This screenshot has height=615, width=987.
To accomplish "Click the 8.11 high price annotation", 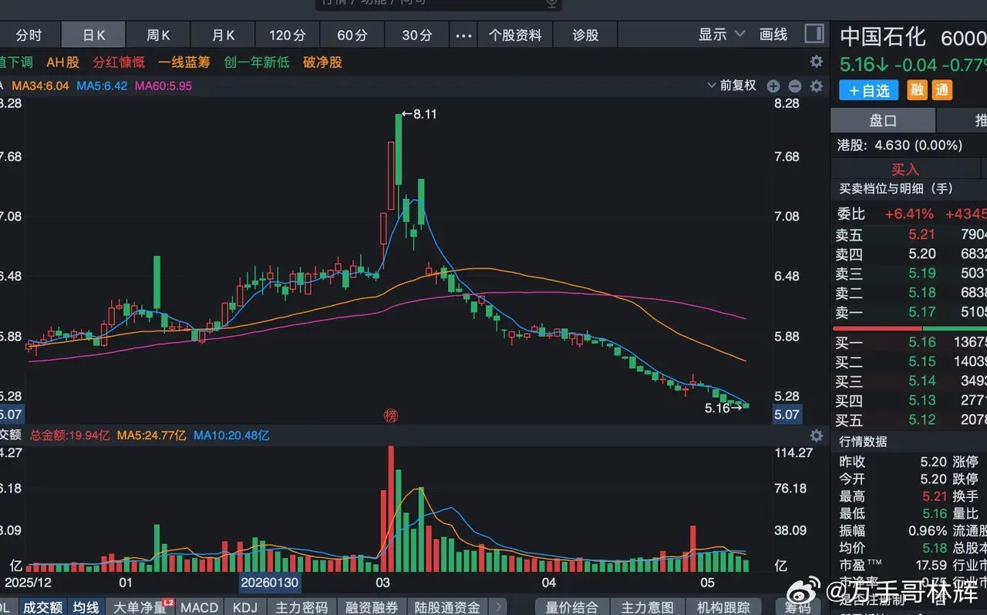I will pyautogui.click(x=419, y=114).
